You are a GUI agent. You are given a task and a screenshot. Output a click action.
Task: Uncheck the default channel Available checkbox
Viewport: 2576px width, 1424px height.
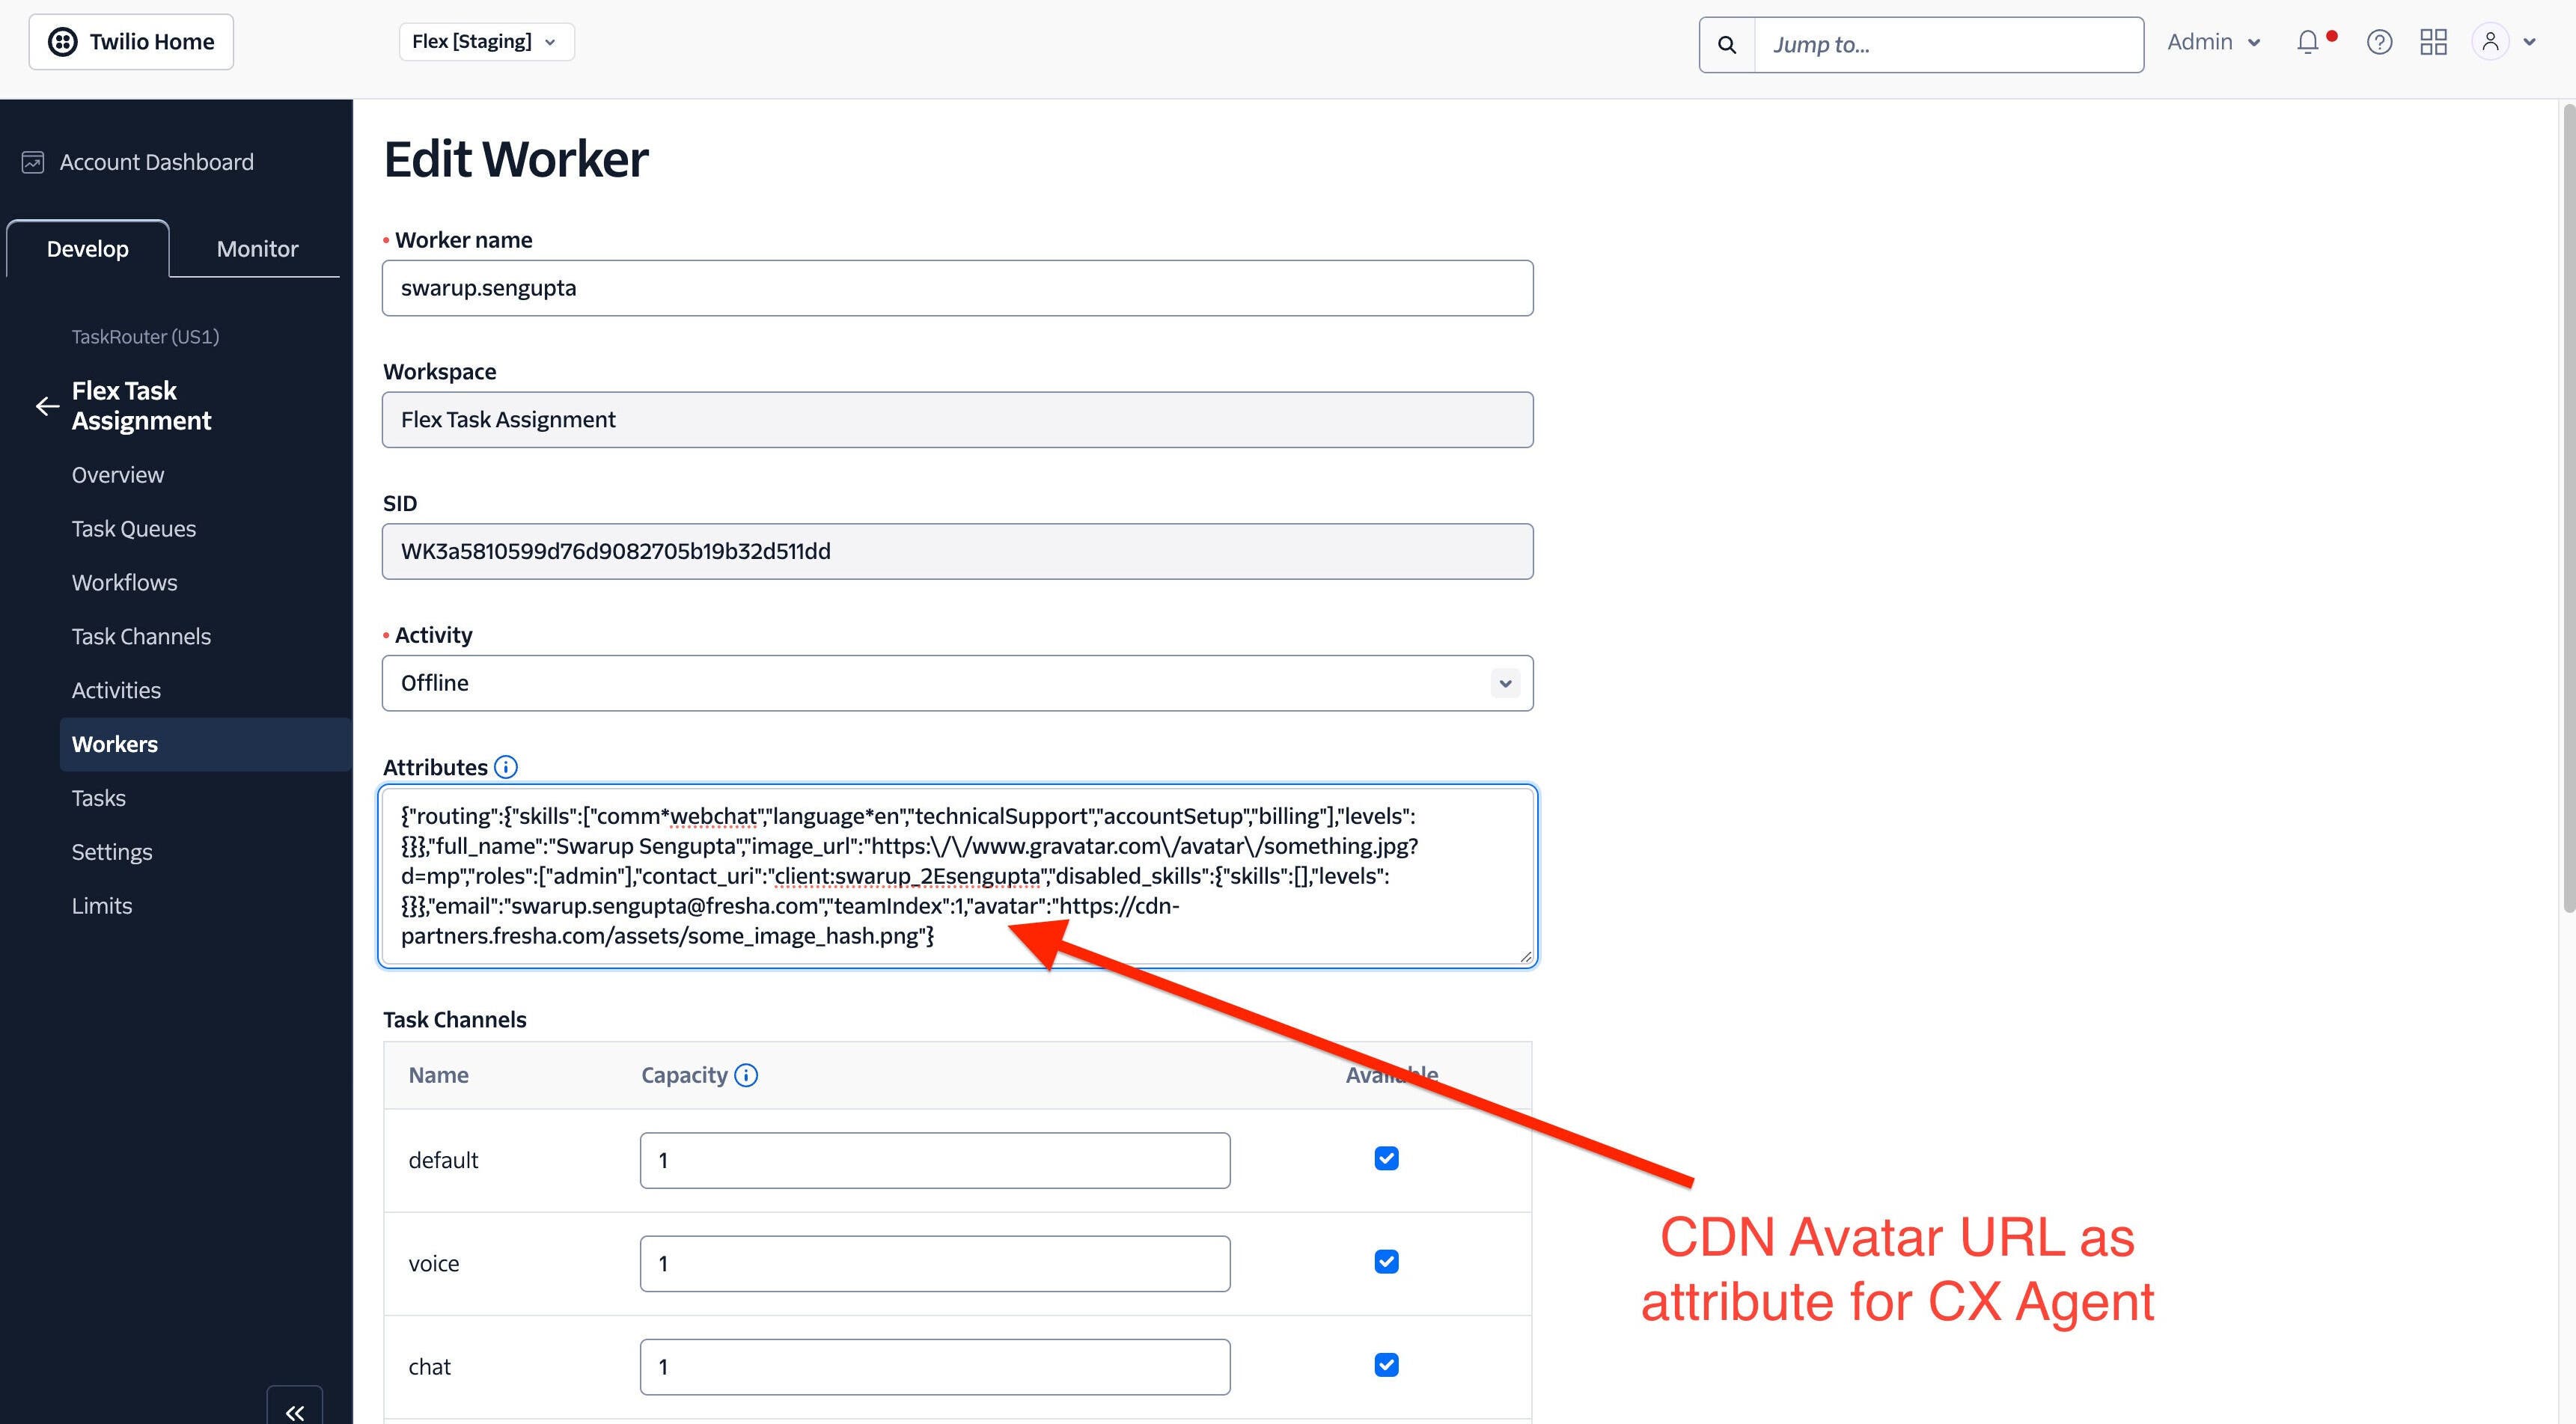pyautogui.click(x=1386, y=1159)
